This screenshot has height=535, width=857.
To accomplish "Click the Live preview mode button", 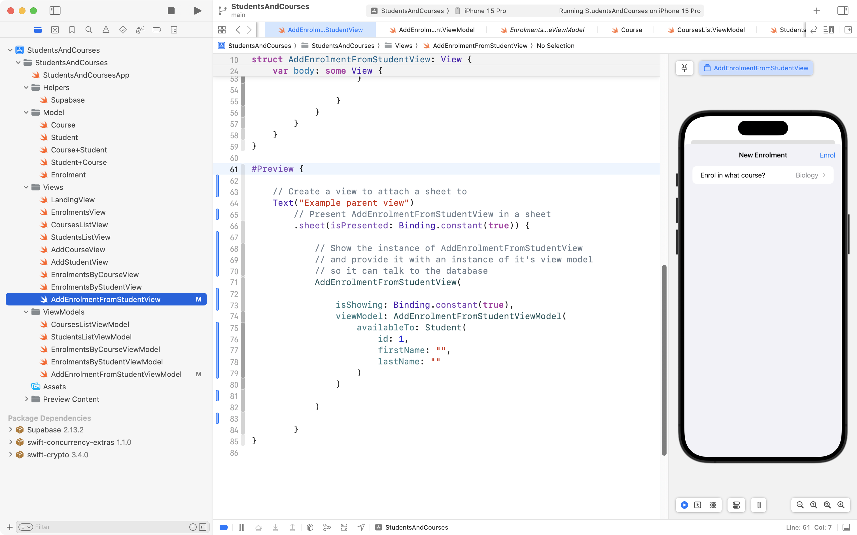I will pyautogui.click(x=684, y=505).
